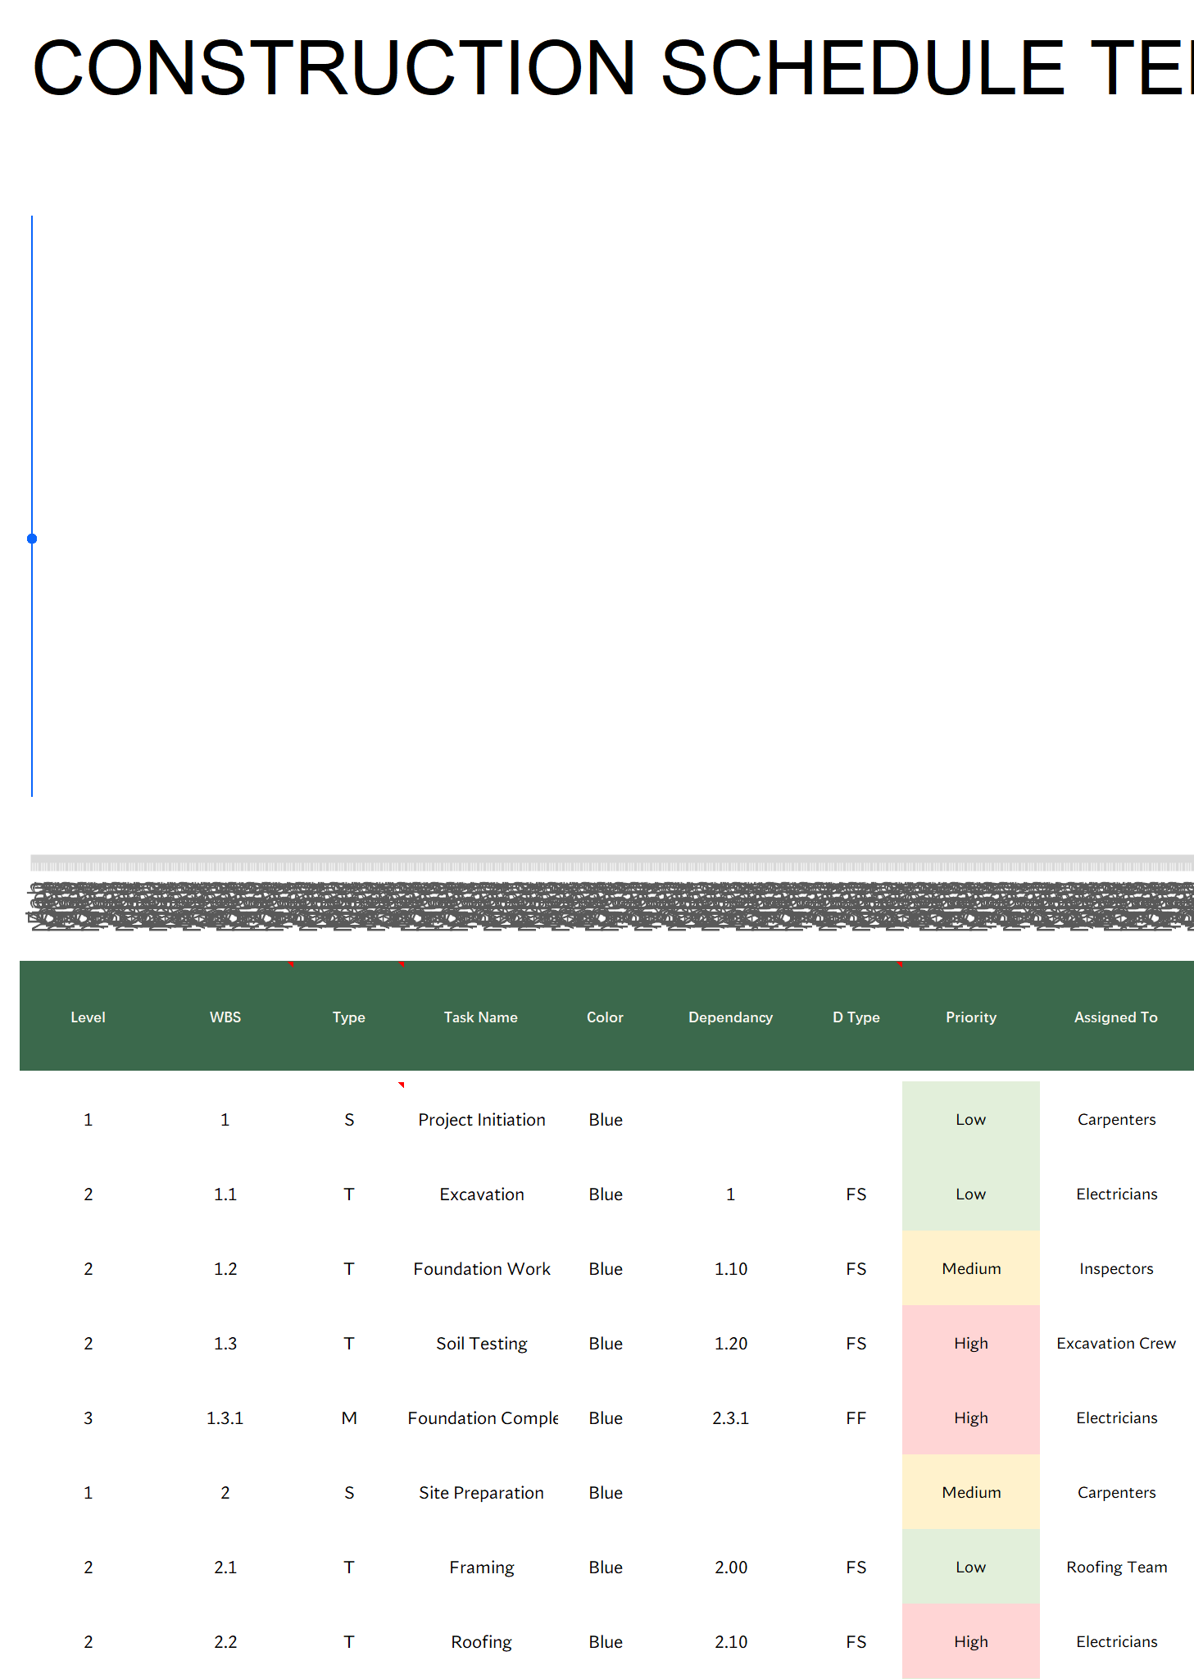1194x1679 pixels.
Task: Click Medium priority for Site Preparation
Action: [971, 1492]
